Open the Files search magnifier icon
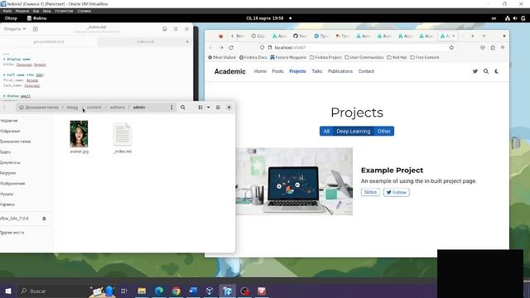Screen dimensions: 530x298 pos(183,108)
